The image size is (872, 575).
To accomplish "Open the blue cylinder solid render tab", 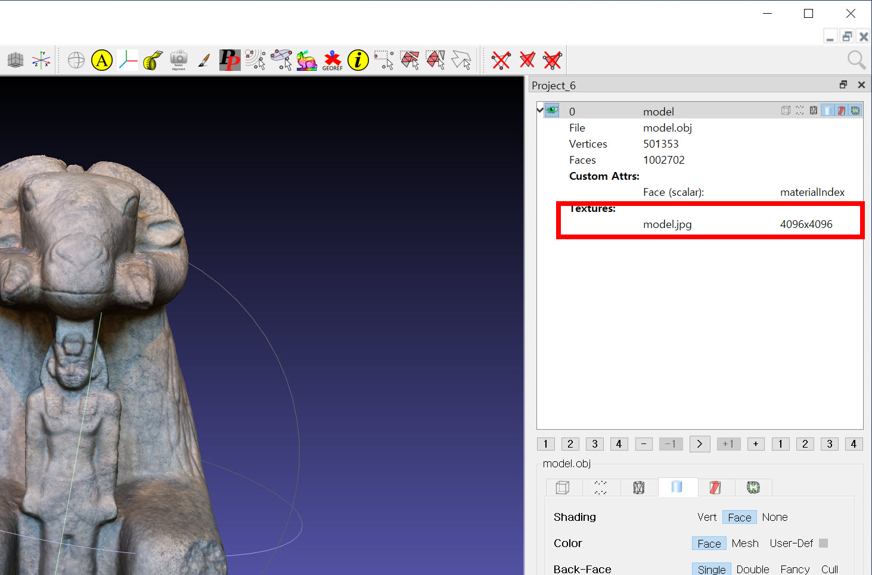I will (677, 487).
